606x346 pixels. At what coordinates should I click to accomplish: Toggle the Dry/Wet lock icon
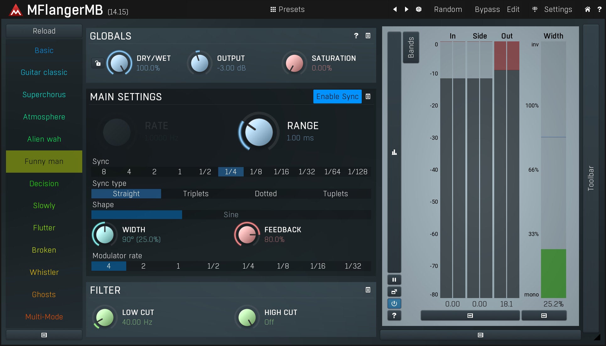(98, 63)
